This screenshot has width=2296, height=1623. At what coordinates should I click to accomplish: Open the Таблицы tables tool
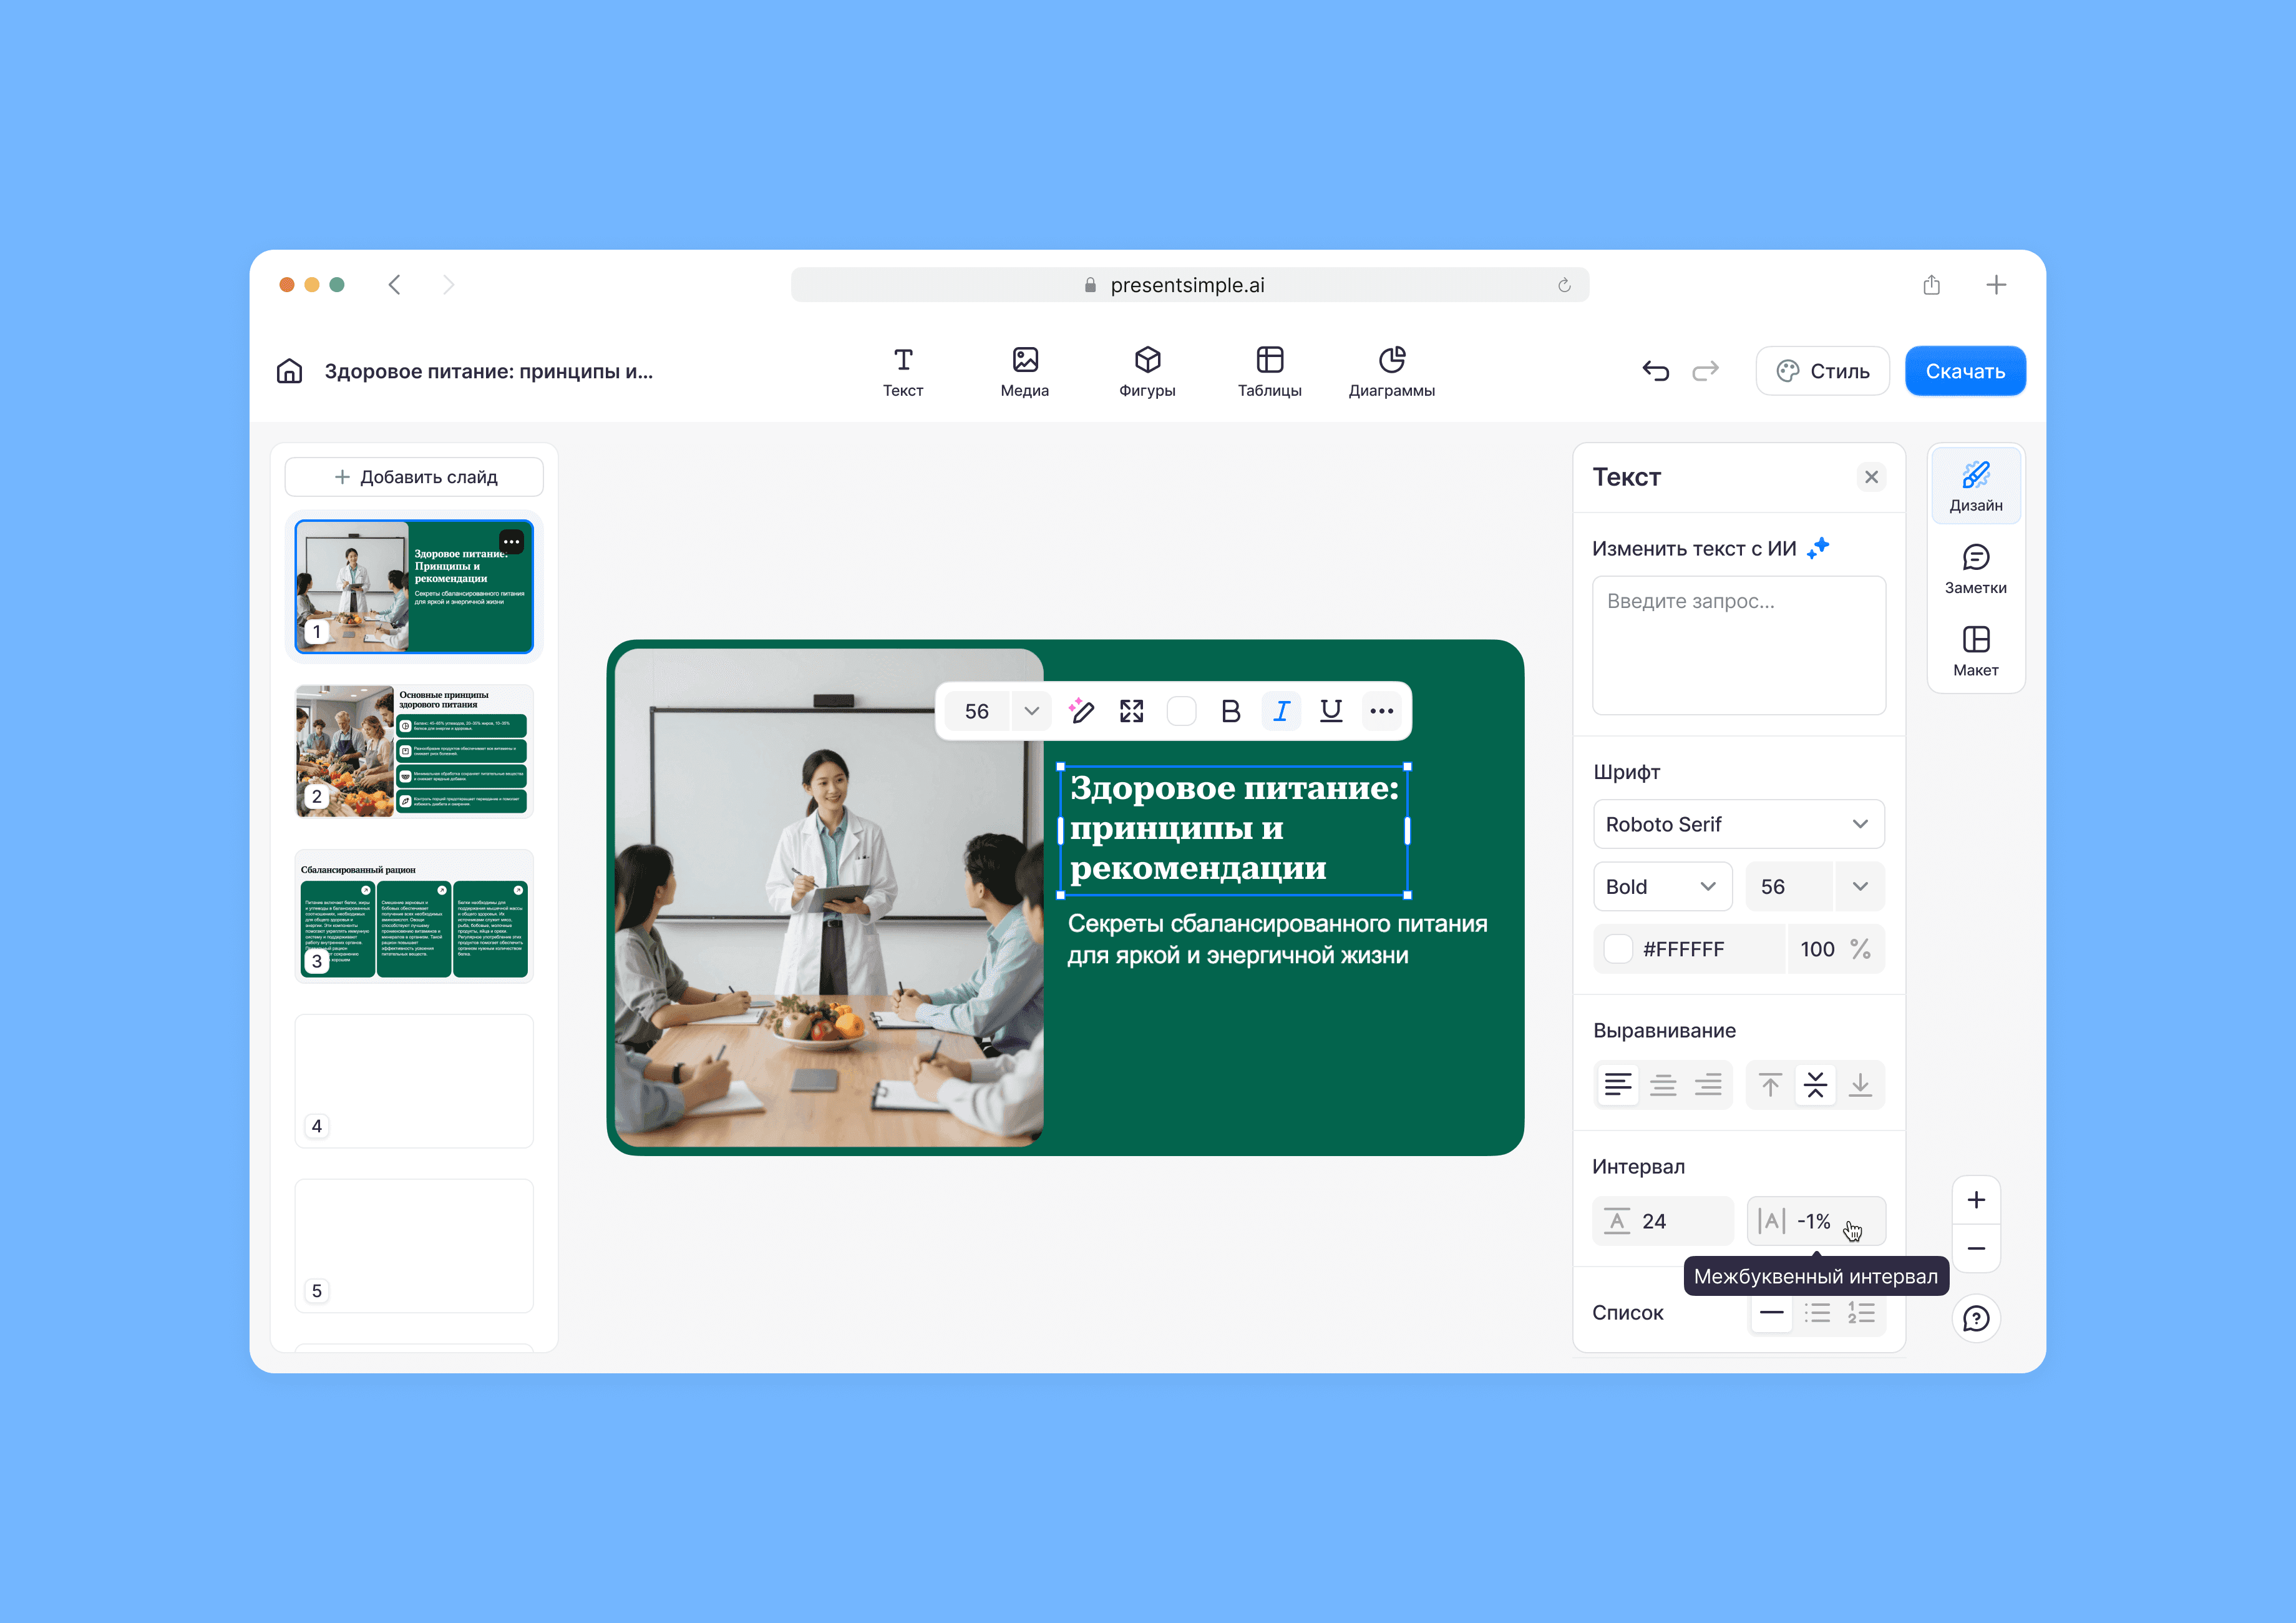pos(1269,371)
